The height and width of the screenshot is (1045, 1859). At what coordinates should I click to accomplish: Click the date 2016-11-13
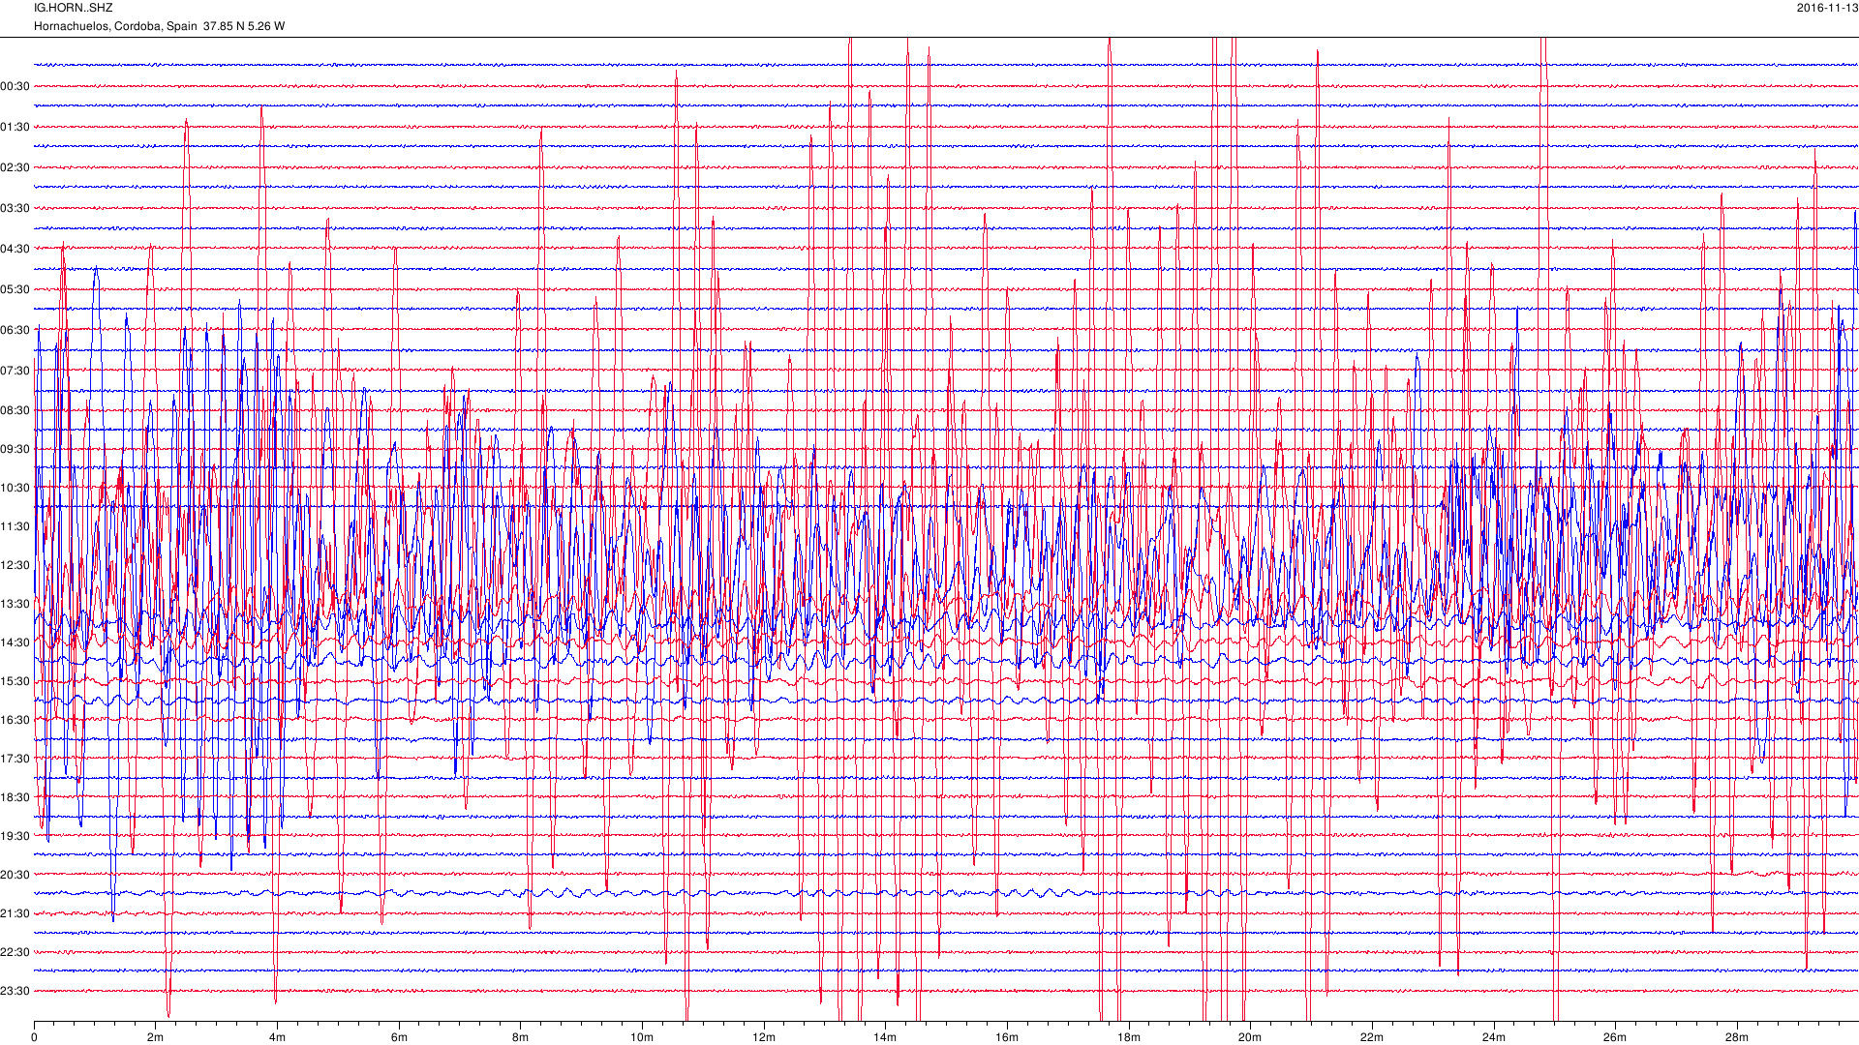[x=1827, y=8]
